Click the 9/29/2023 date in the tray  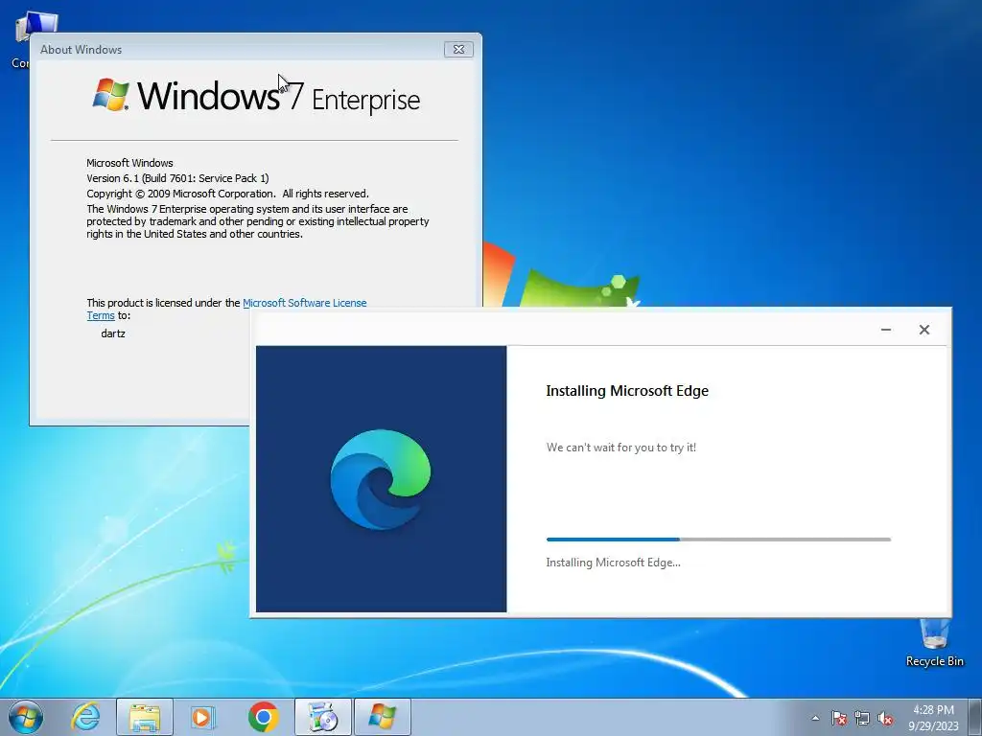[933, 726]
